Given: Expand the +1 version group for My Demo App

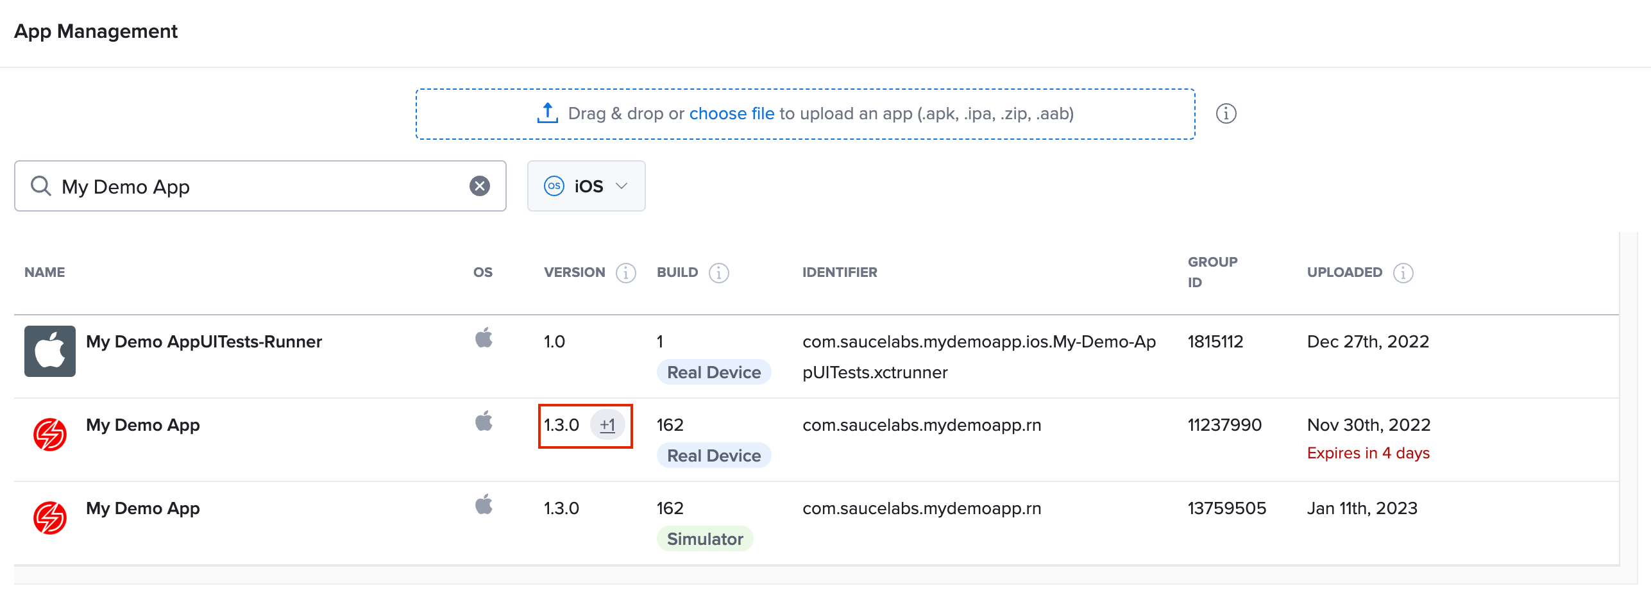Looking at the screenshot, I should (607, 424).
